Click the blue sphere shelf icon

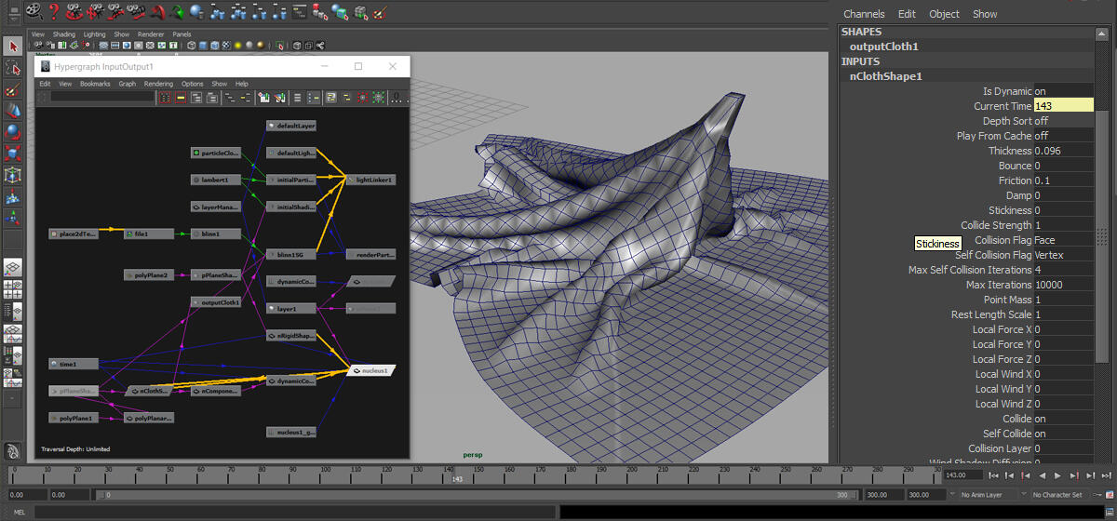[x=197, y=11]
